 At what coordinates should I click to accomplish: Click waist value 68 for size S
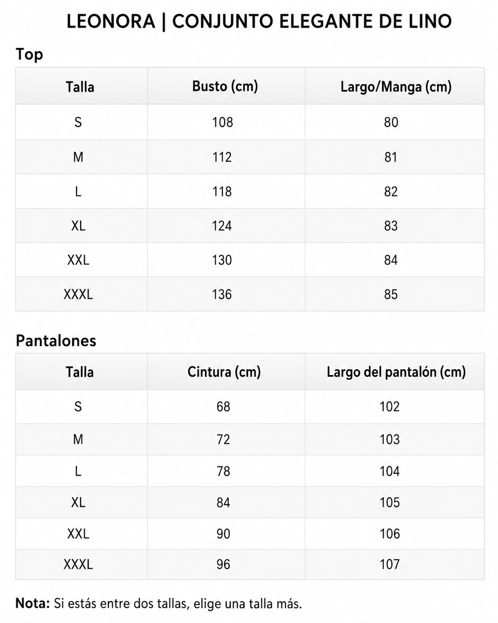223,407
